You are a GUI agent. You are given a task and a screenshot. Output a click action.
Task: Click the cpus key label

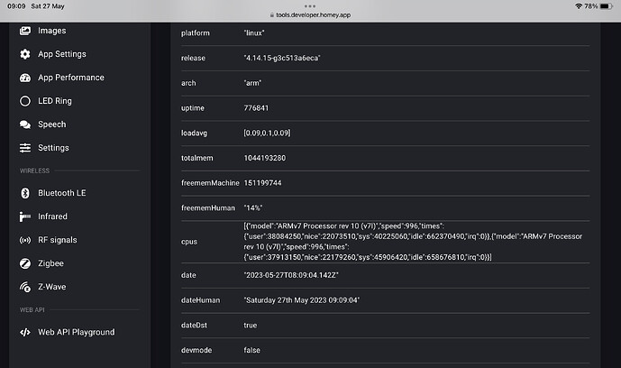189,242
